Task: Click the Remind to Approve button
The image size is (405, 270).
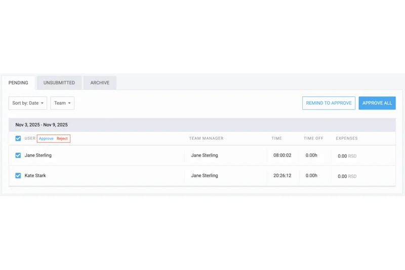Action: click(x=329, y=103)
